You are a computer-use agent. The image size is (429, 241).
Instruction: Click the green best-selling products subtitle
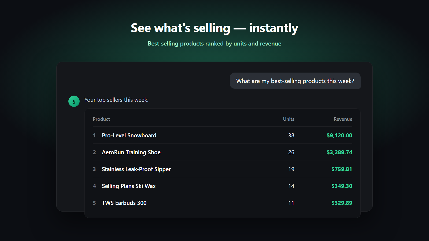click(x=214, y=44)
